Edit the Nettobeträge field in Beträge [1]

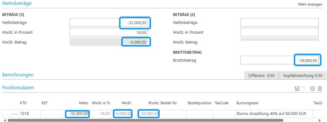point(109,23)
